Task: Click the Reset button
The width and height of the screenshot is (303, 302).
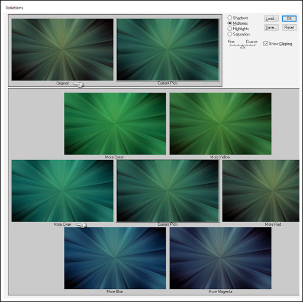Action: pyautogui.click(x=289, y=27)
